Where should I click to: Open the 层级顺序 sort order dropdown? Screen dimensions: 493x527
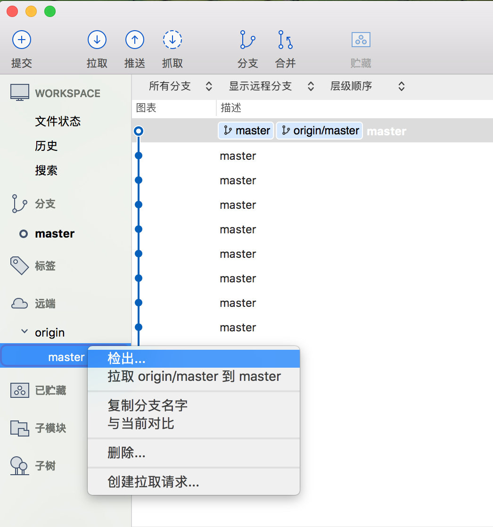point(368,86)
